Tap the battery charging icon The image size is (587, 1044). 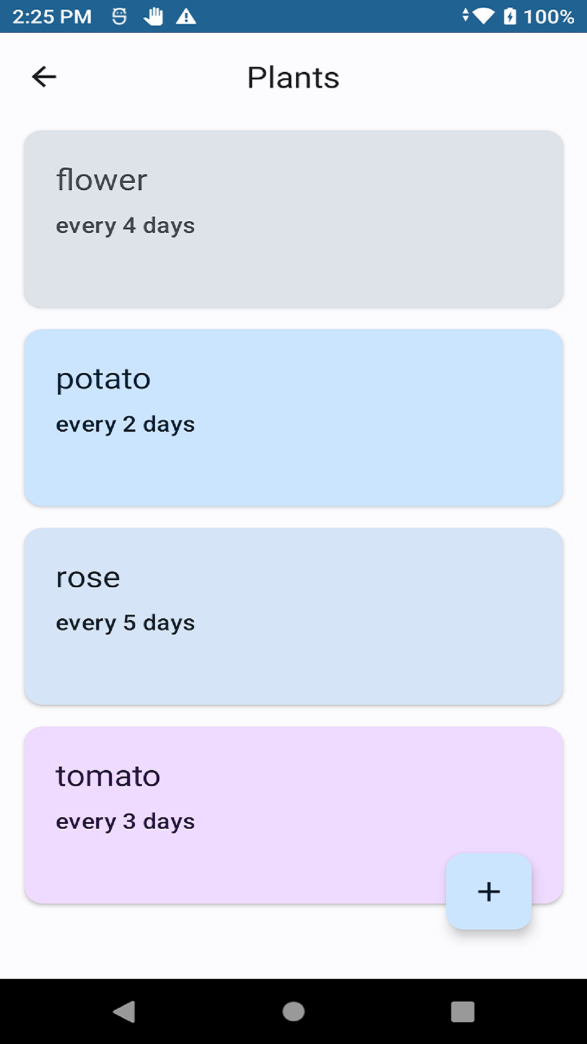point(510,16)
